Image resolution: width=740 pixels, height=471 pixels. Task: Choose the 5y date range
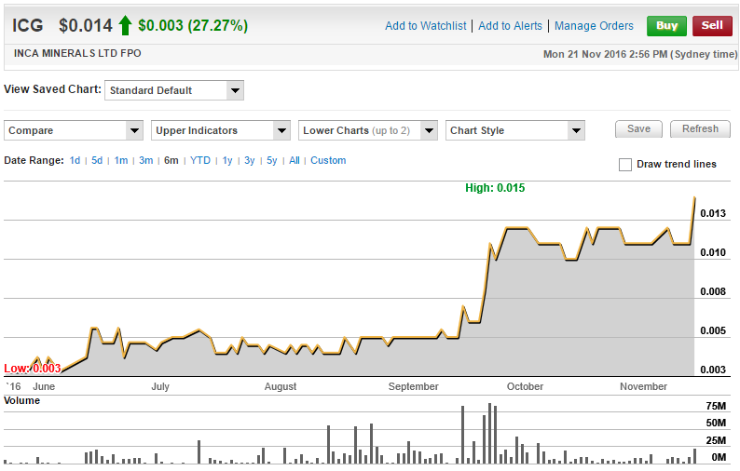point(272,160)
